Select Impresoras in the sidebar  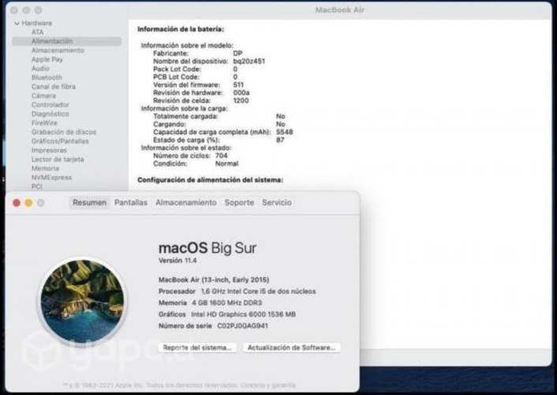pos(49,150)
